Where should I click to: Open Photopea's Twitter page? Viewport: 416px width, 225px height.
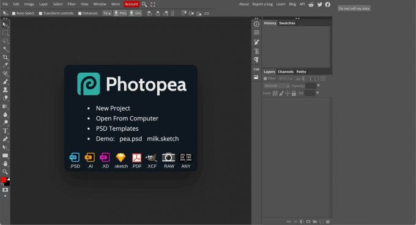click(x=320, y=4)
